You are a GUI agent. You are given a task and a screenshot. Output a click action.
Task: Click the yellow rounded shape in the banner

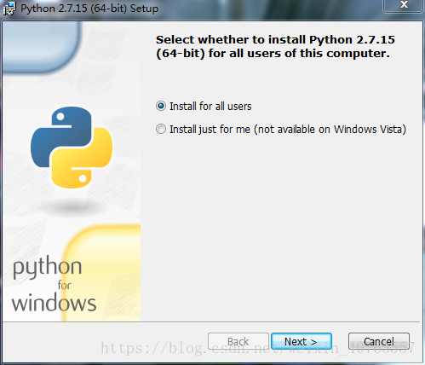coord(104,273)
